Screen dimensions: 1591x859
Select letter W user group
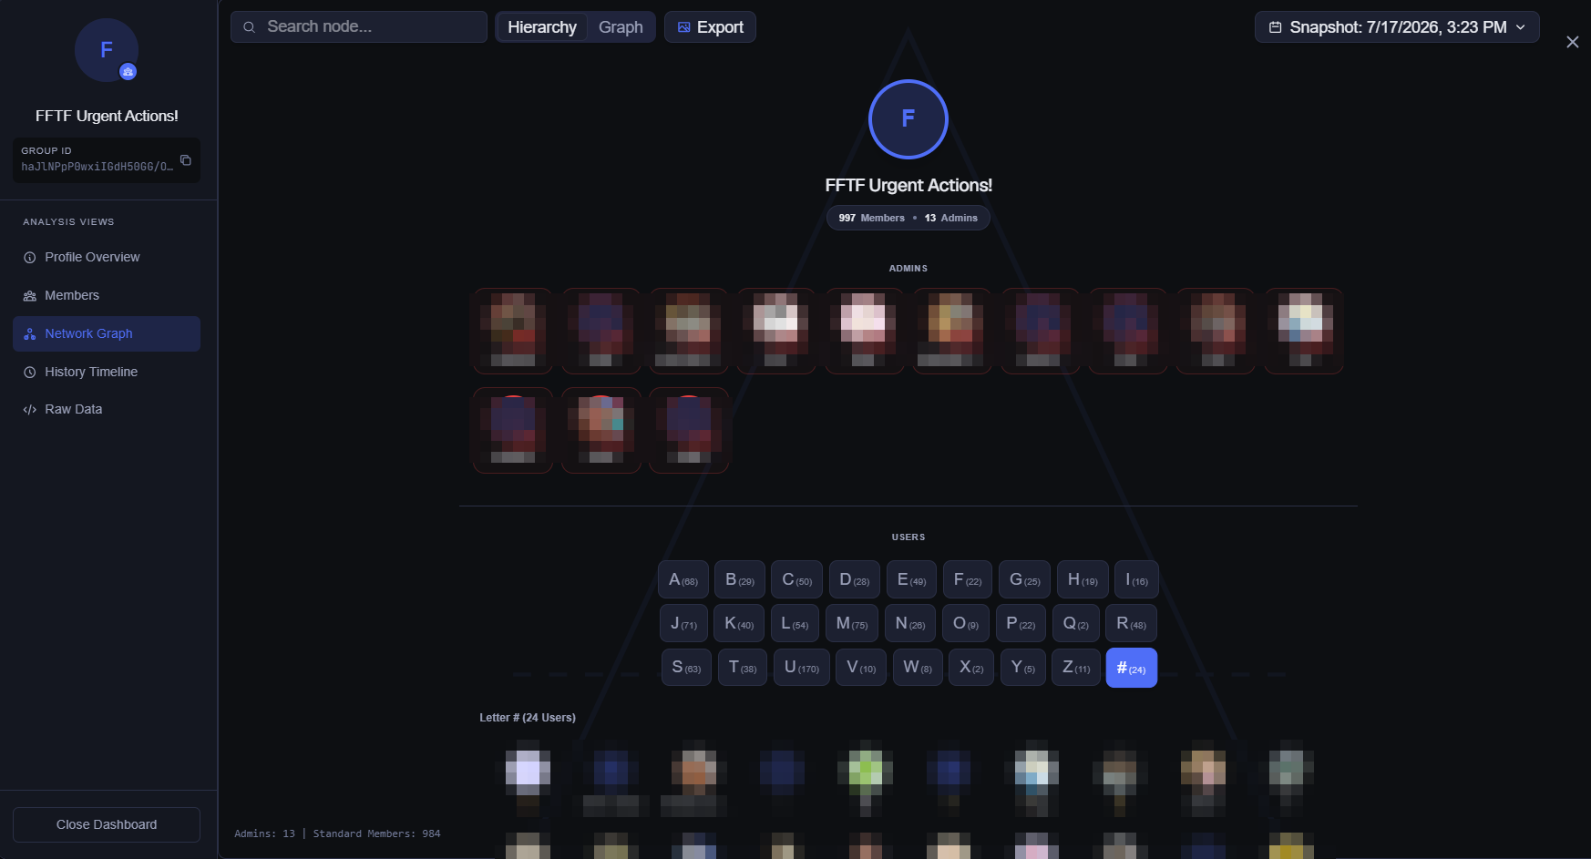point(918,668)
